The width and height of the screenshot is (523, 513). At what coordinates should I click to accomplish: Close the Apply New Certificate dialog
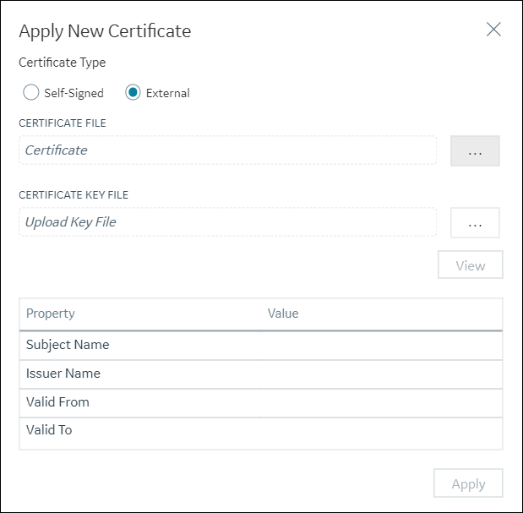(x=493, y=30)
